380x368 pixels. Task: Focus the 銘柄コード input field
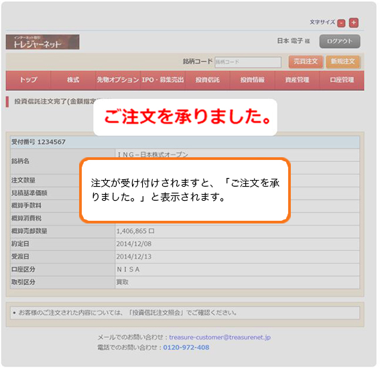click(x=248, y=62)
